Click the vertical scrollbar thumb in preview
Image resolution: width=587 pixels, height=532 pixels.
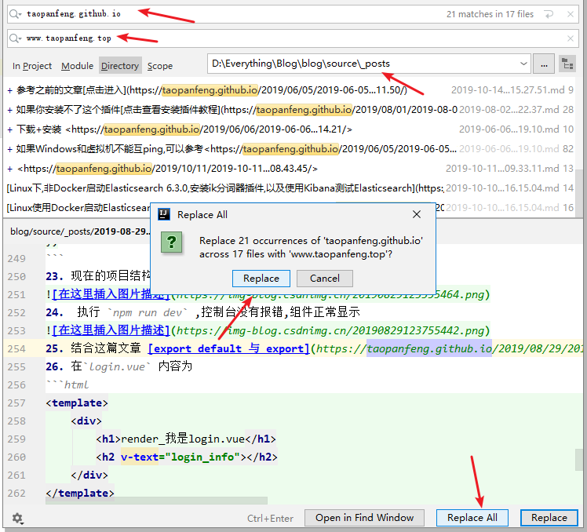(579, 460)
